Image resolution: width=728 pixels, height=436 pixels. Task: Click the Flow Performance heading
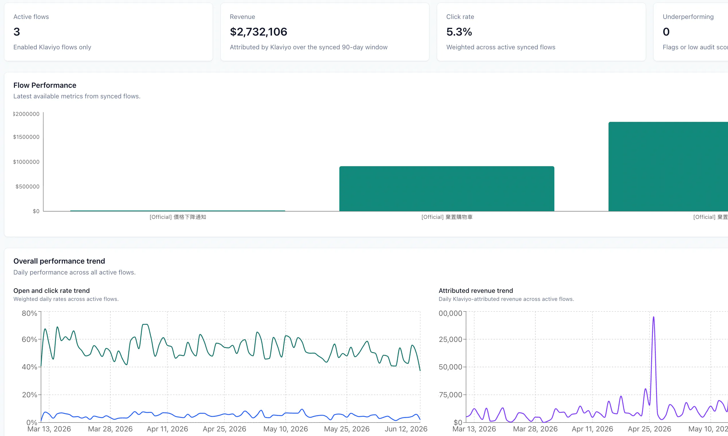click(x=45, y=85)
